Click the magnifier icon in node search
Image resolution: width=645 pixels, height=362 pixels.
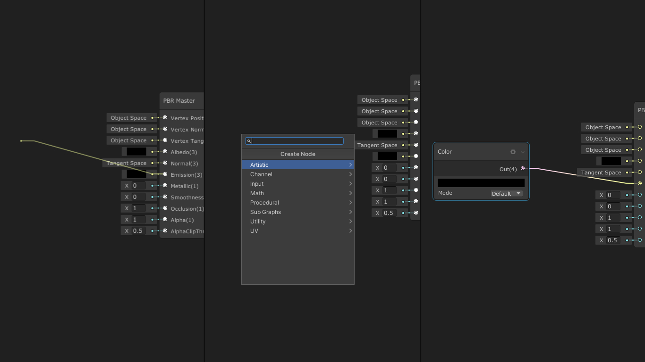click(249, 141)
